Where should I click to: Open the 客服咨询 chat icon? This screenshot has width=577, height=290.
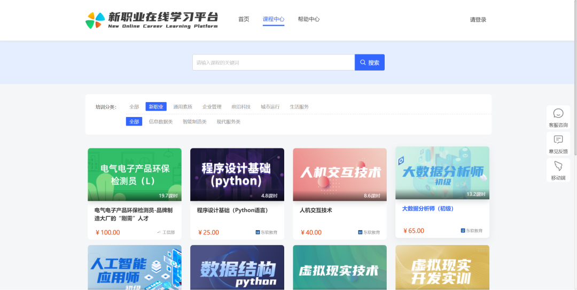(558, 113)
